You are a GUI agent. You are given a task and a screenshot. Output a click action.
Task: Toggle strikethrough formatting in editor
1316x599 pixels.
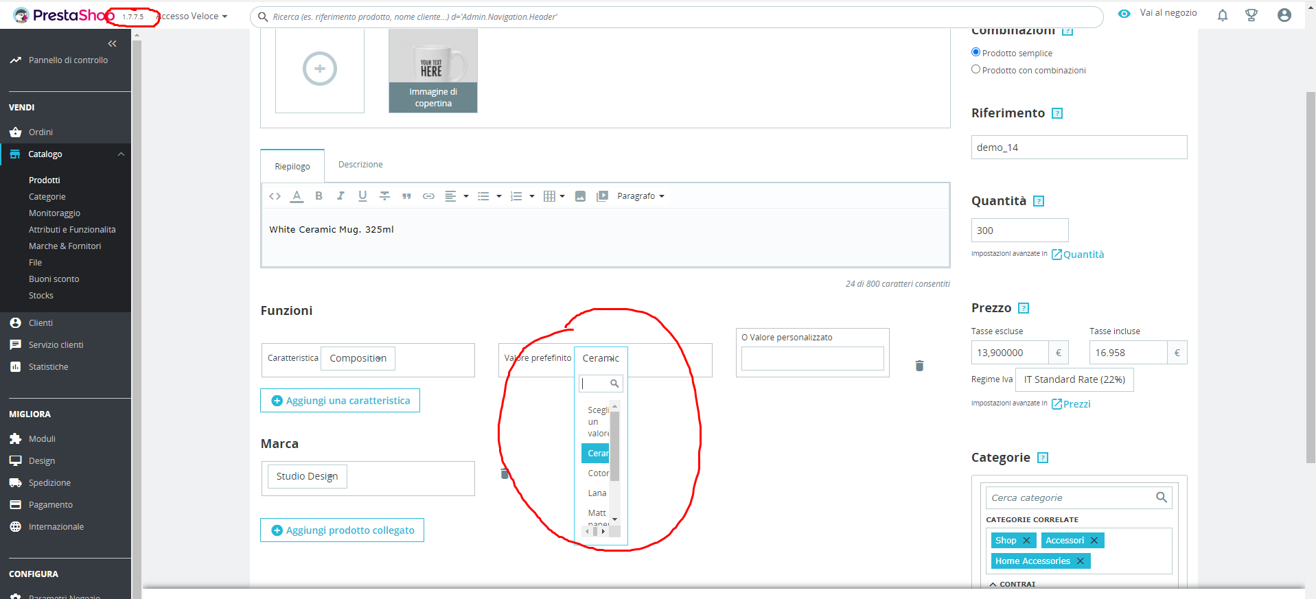384,196
